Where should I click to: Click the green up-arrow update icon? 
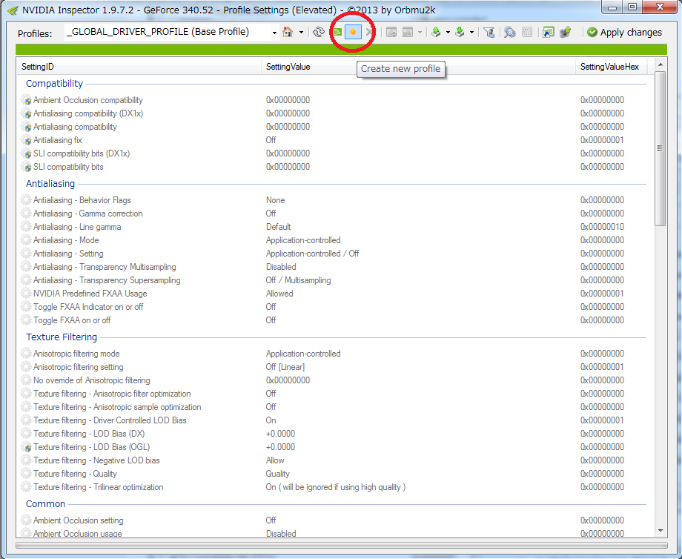point(566,32)
